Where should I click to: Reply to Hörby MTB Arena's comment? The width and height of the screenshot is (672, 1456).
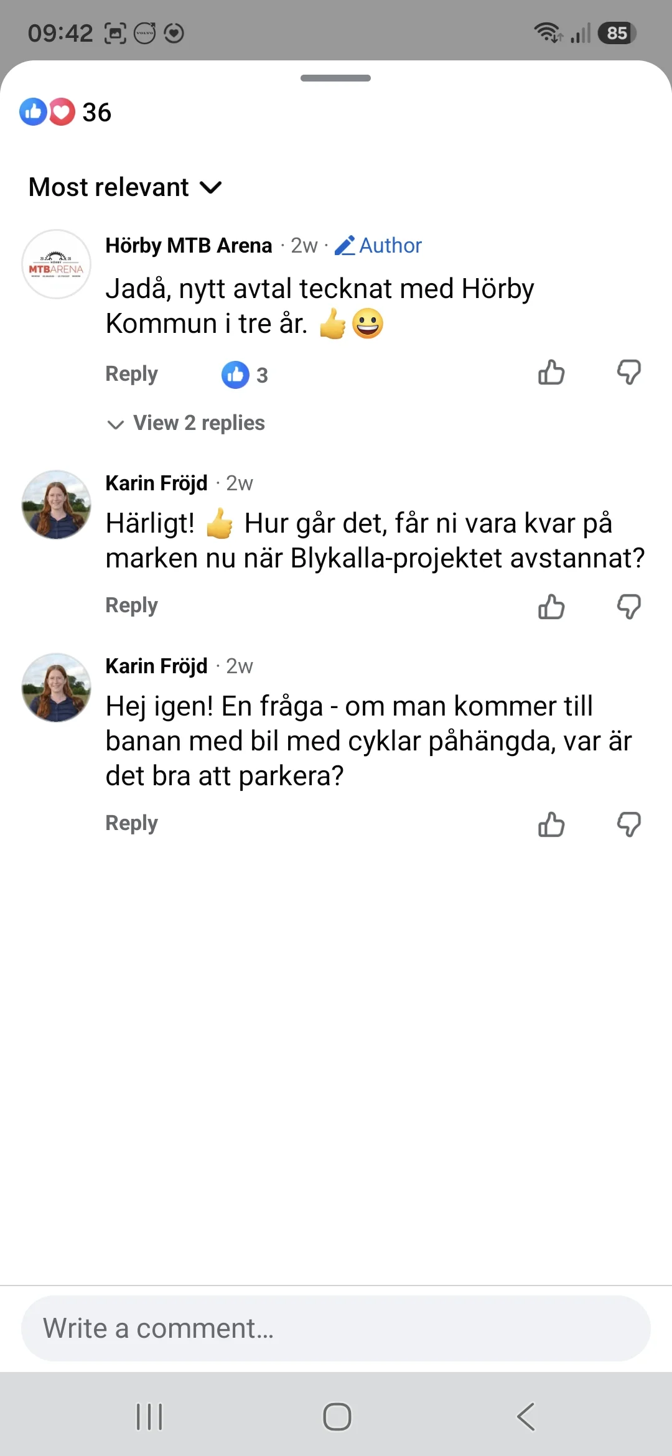pos(131,374)
